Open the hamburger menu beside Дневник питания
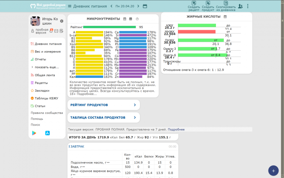 pos(70,6)
